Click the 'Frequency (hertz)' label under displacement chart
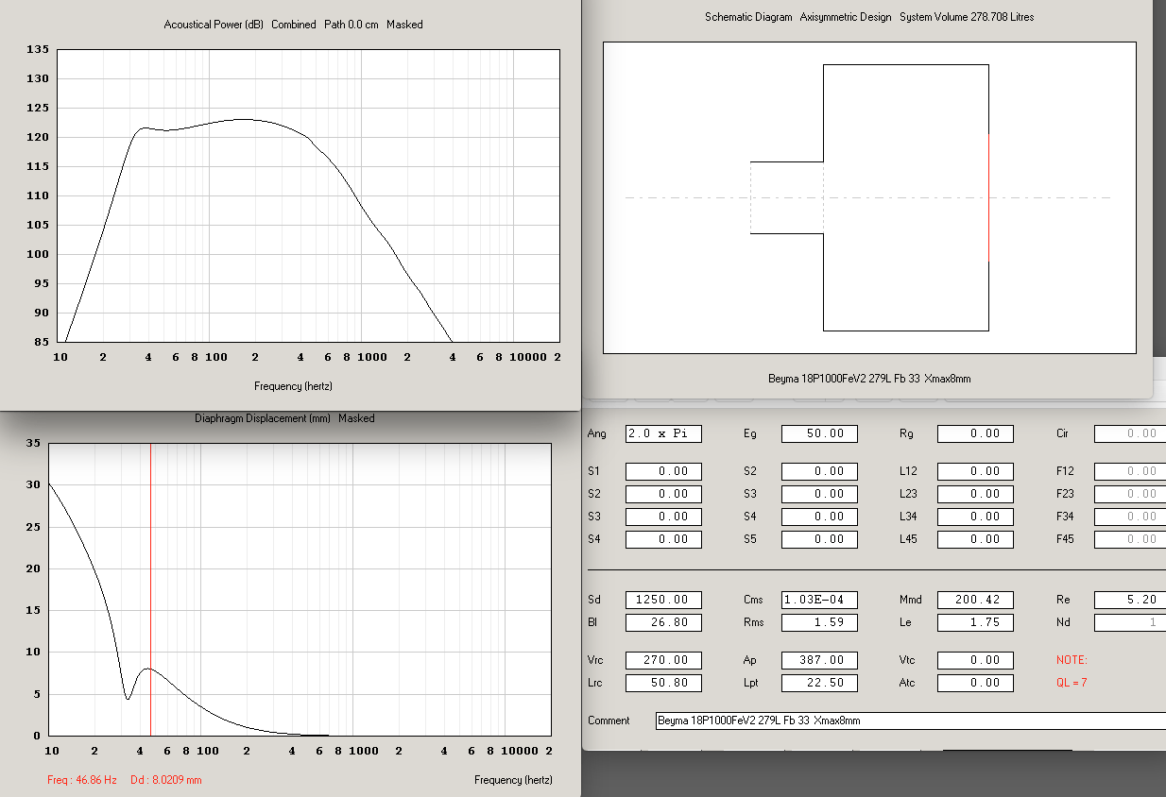The width and height of the screenshot is (1166, 797). 513,780
